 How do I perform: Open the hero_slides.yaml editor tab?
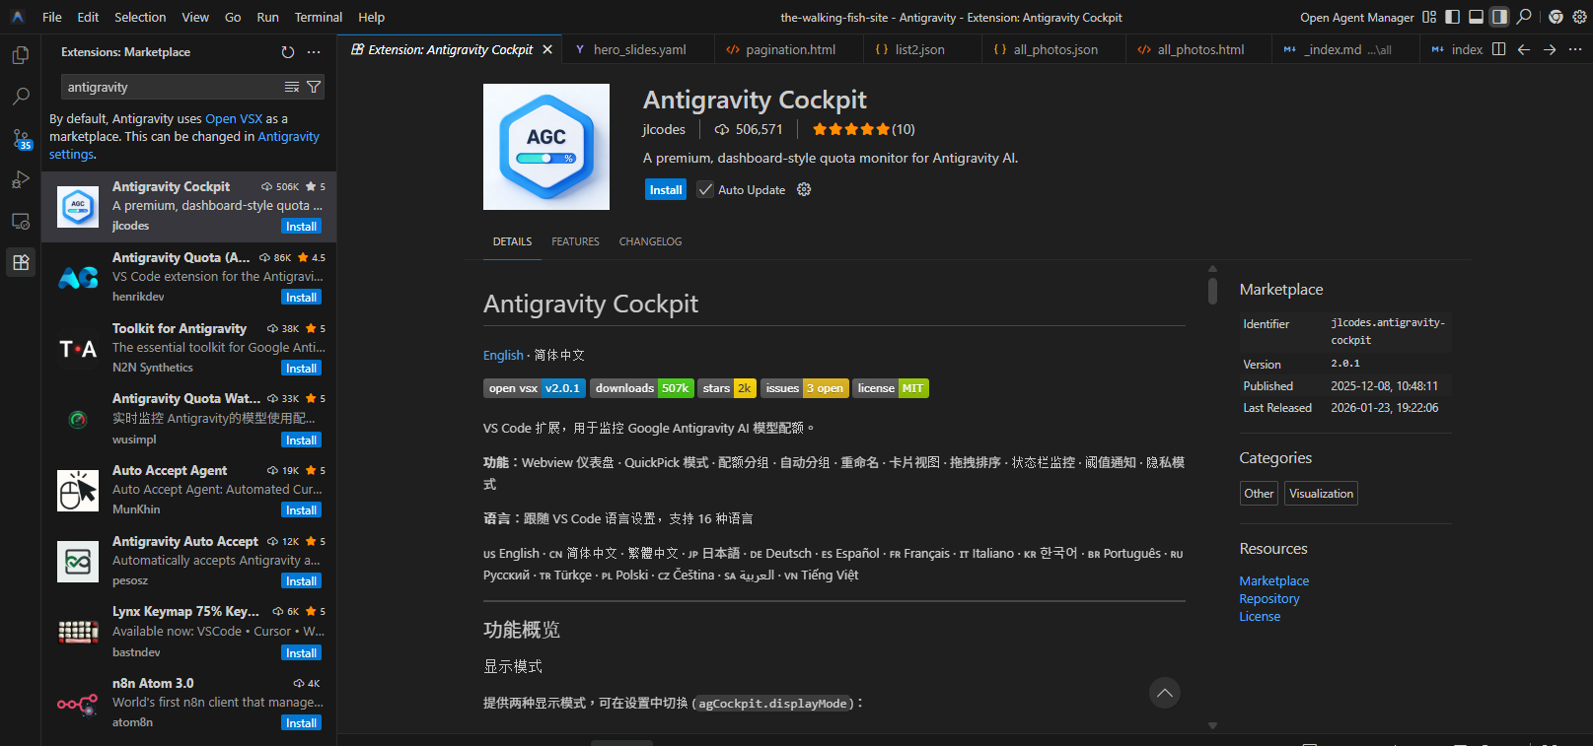[x=639, y=49]
